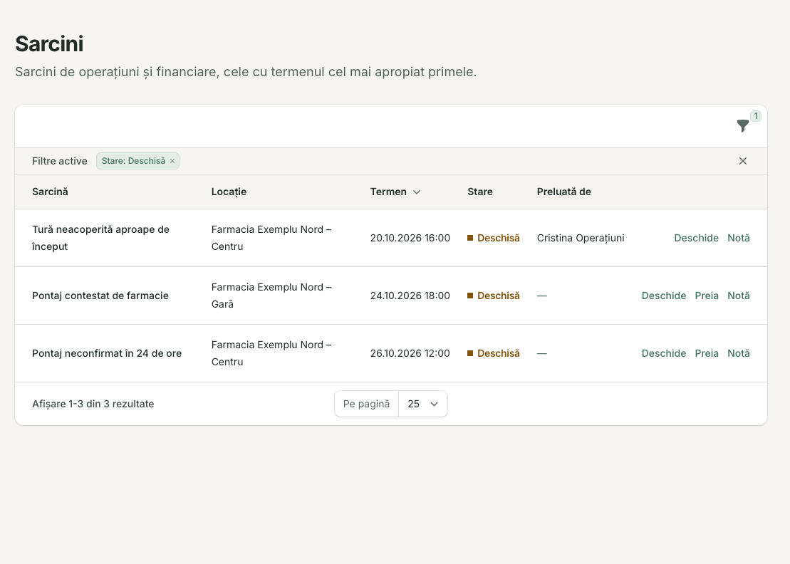This screenshot has width=790, height=564.
Task: Click the 'Afișare 1-3 din 3 rezultate' text
Action: coord(93,404)
